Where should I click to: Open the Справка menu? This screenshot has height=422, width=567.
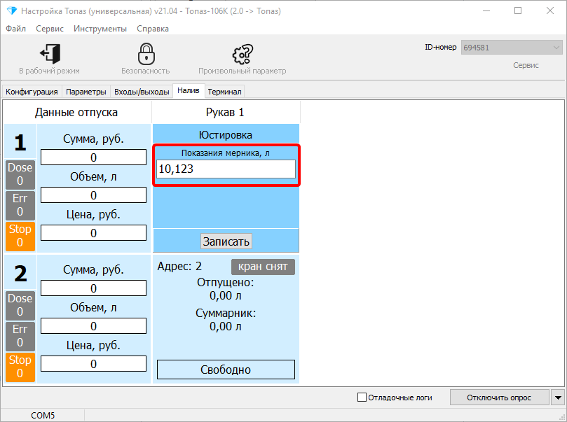click(x=153, y=29)
